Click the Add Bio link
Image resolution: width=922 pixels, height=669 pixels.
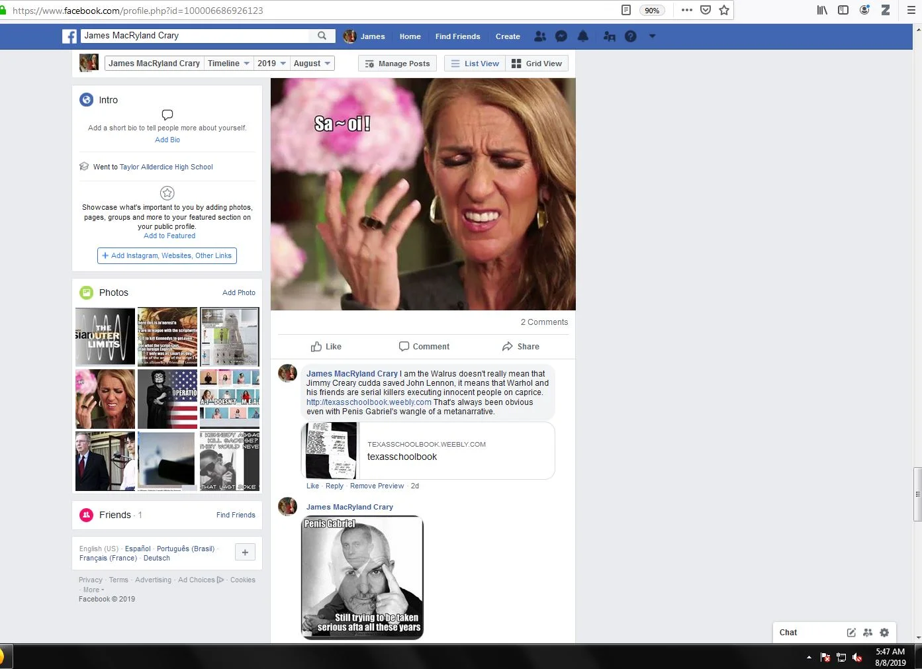[167, 140]
